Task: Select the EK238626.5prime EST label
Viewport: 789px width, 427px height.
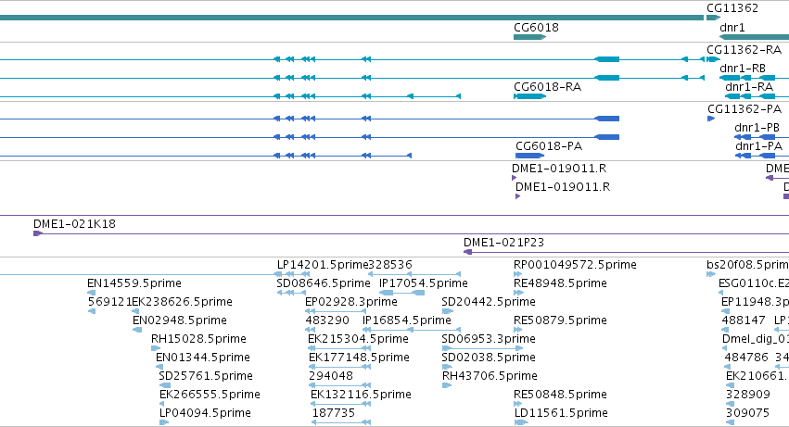Action: pos(182,302)
